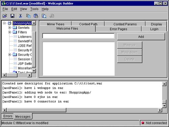The image size is (169, 127).
Task: Click the 'Created new descriptor' log line
Action: pos(52,83)
